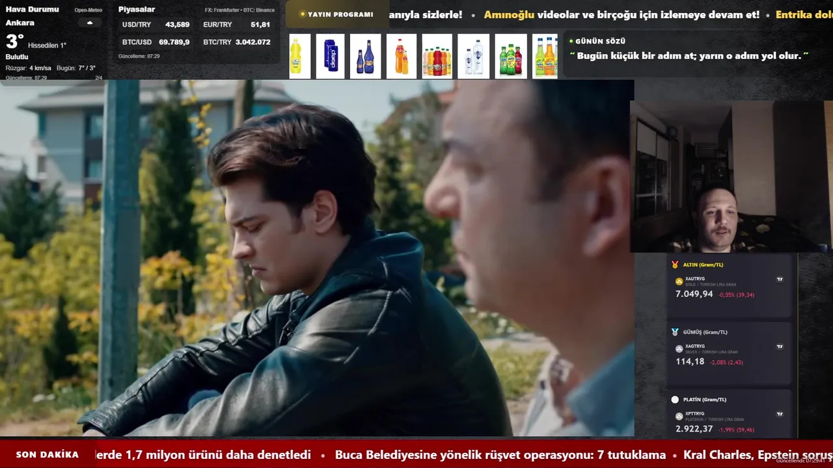Click the 'Rüzgar: 4 km/sa' wind text
This screenshot has width=833, height=468.
pos(28,68)
